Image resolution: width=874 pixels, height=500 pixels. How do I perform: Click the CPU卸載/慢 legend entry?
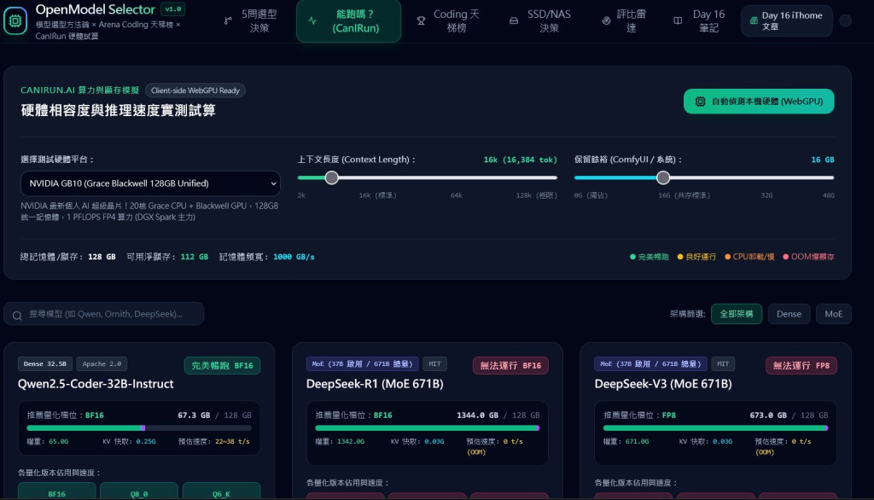749,257
